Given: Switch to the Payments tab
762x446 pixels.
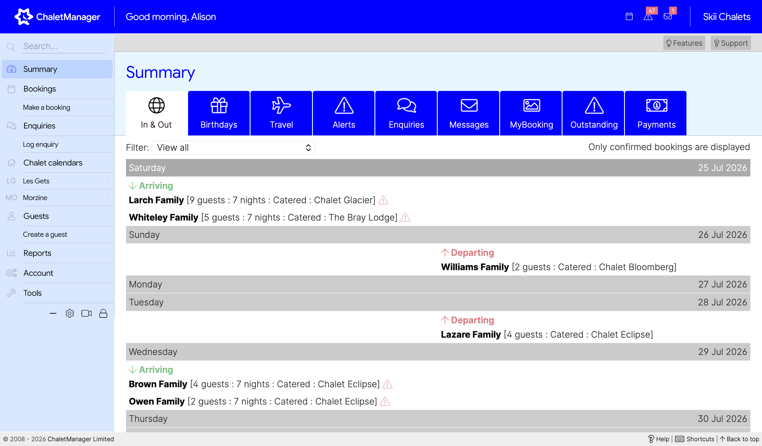Looking at the screenshot, I should click(656, 113).
